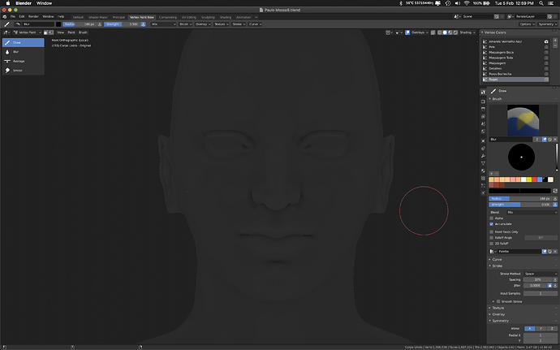Open the blend mode Mix dropdown in header
This screenshot has height=350, width=560.
tap(164, 24)
